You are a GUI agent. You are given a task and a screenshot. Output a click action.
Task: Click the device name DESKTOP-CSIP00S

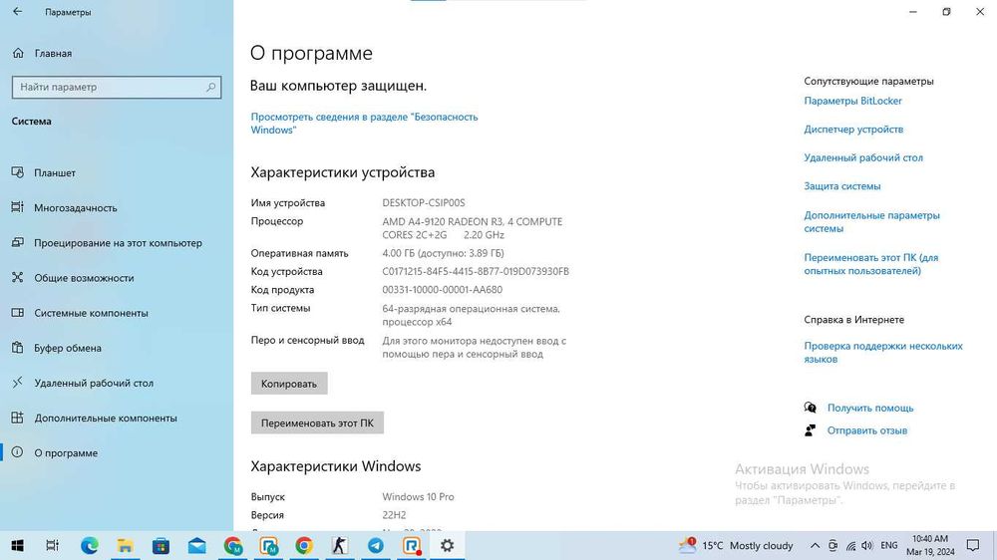(x=424, y=202)
